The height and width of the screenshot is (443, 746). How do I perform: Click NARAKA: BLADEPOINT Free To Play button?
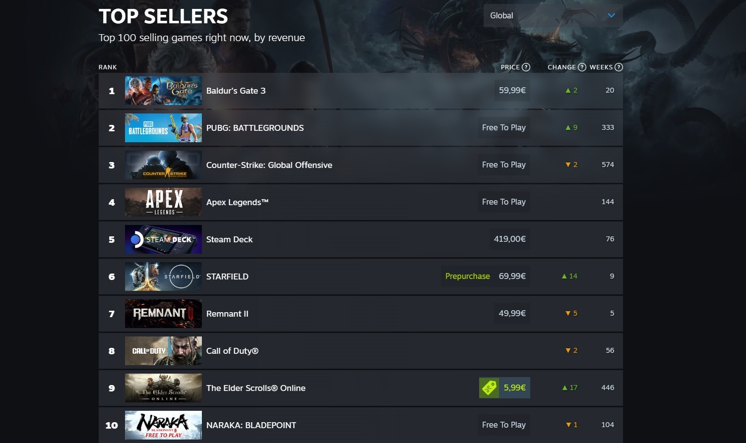(x=504, y=425)
